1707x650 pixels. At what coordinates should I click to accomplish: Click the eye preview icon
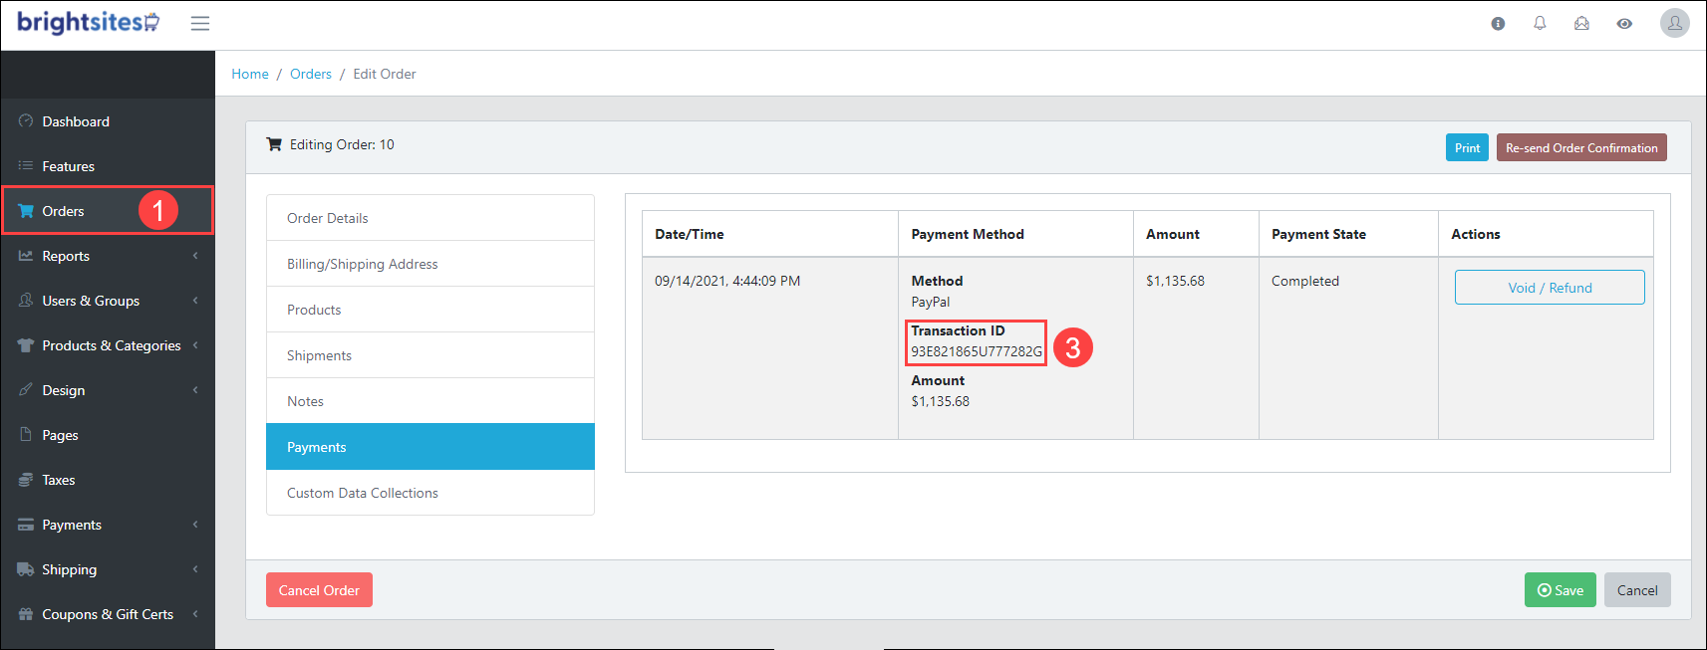click(1624, 24)
